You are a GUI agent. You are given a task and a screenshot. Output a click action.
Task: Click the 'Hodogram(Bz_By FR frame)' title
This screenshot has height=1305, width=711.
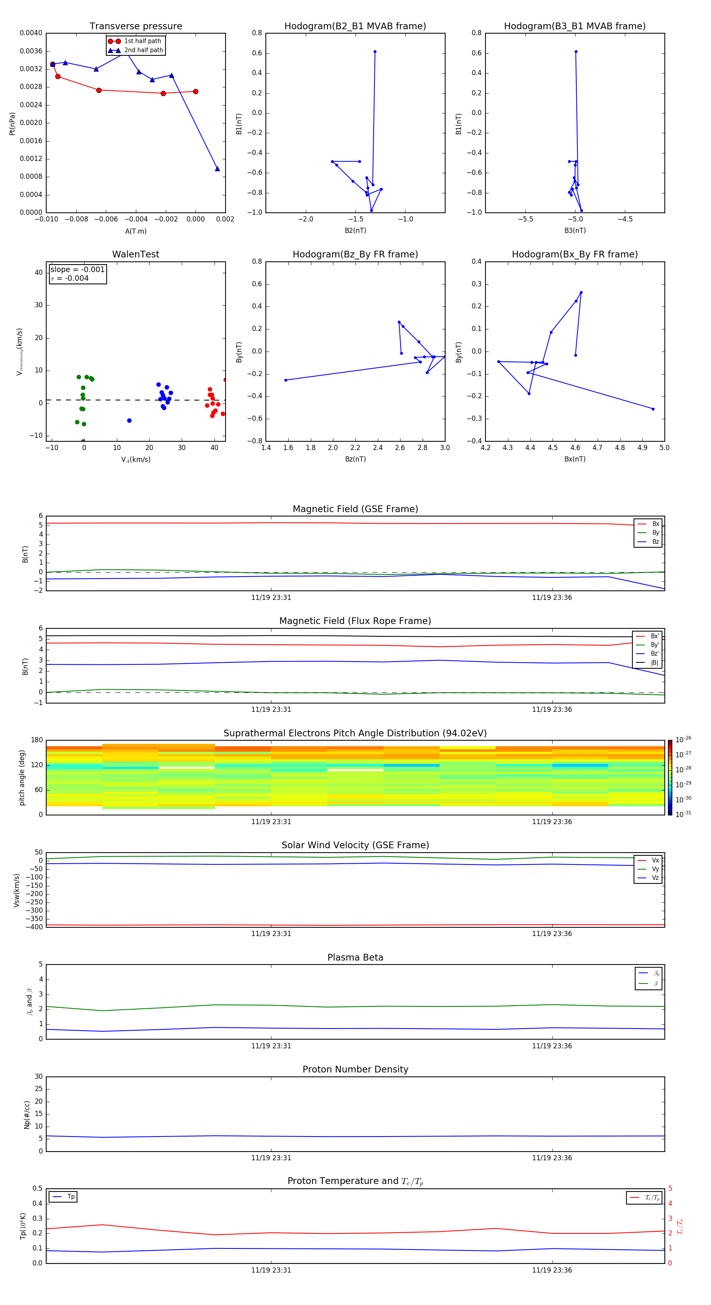355,254
